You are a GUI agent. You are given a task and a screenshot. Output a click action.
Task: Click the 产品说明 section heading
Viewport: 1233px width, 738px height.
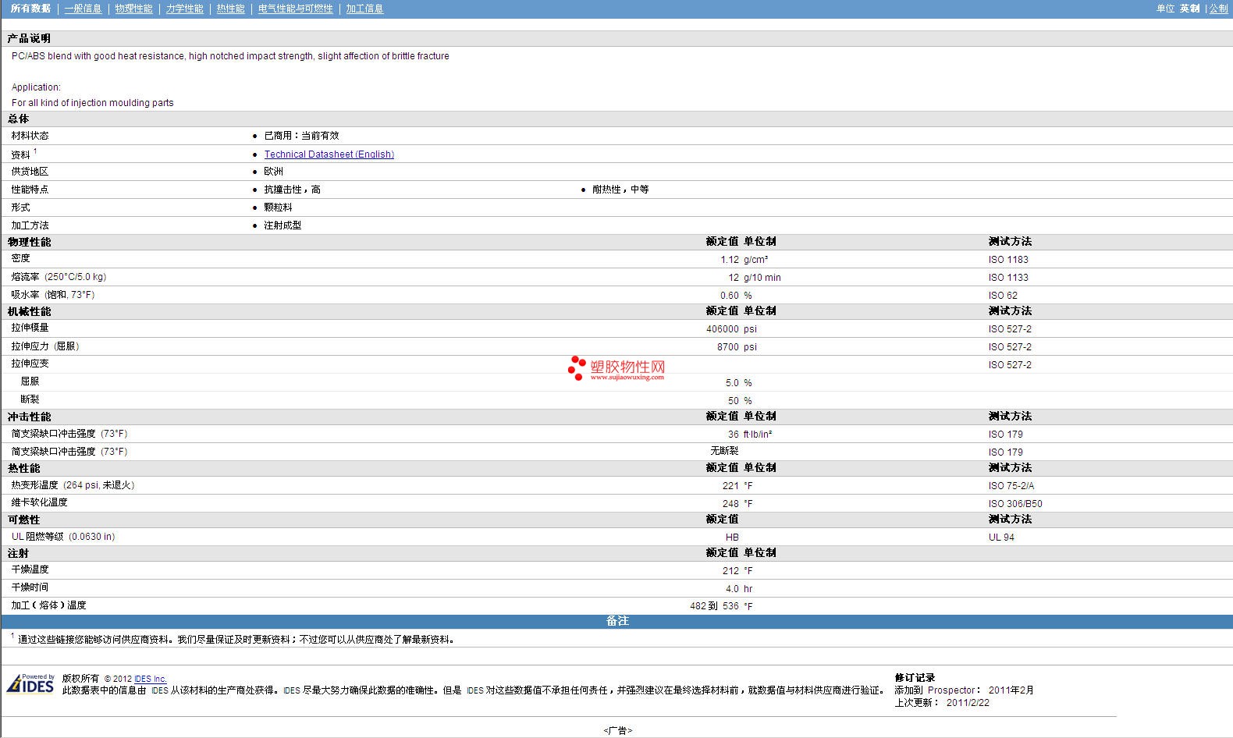tap(29, 38)
